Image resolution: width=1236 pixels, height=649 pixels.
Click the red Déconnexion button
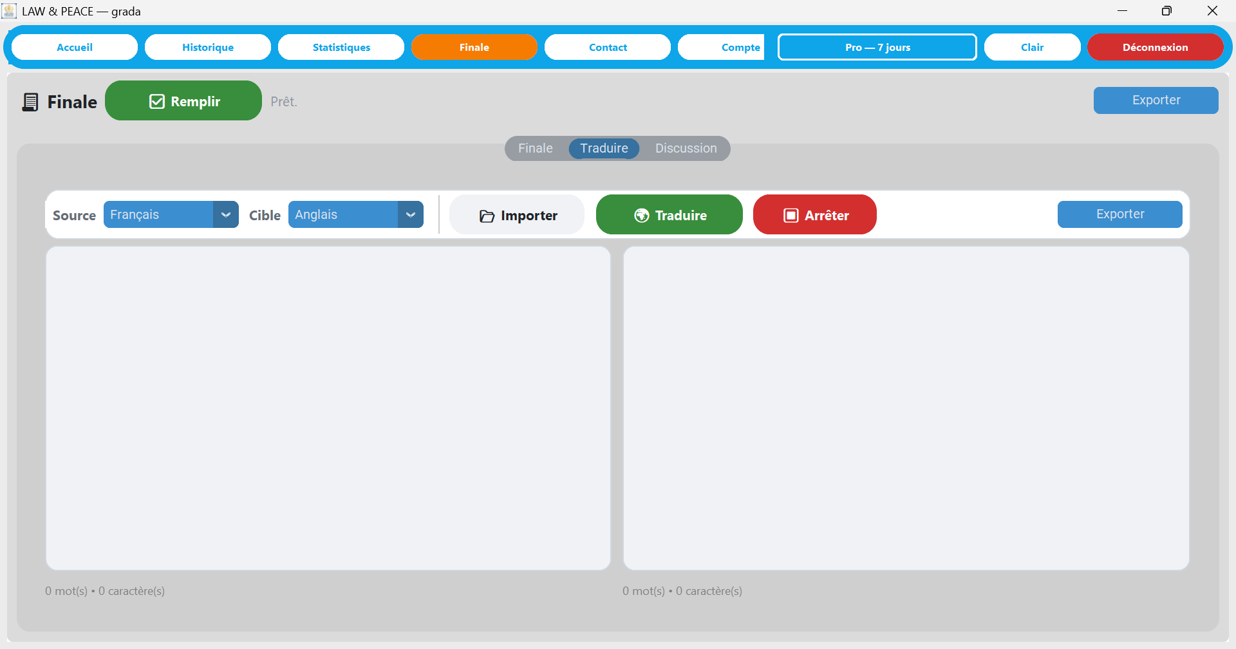[1156, 47]
